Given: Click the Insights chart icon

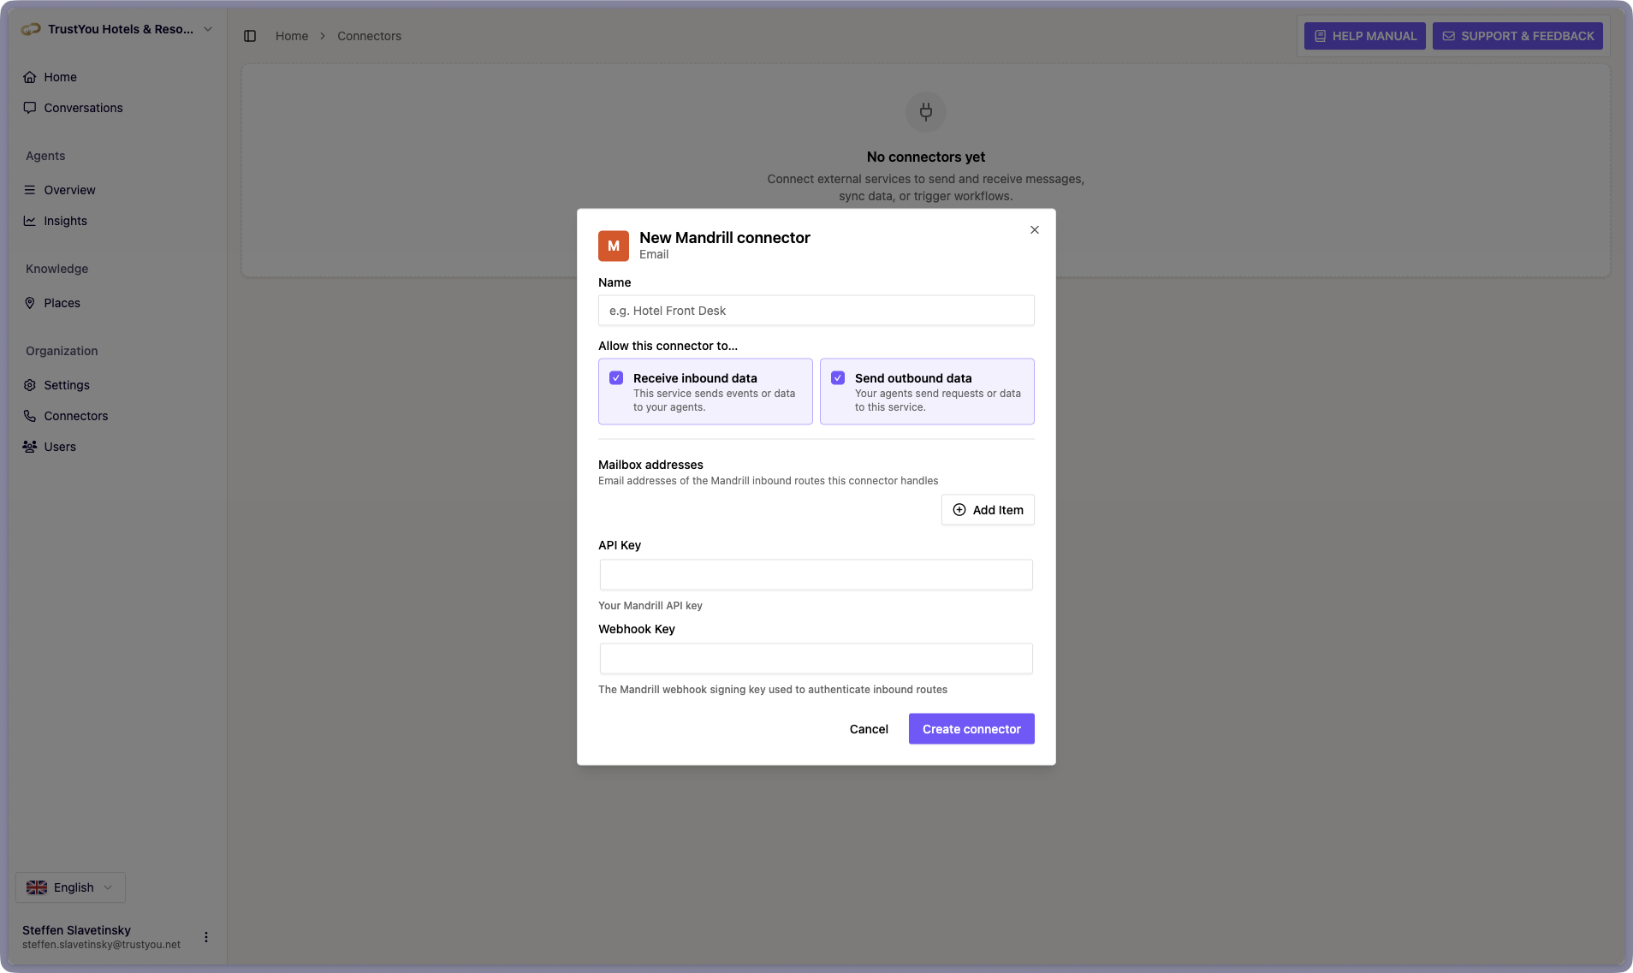Looking at the screenshot, I should [30, 221].
